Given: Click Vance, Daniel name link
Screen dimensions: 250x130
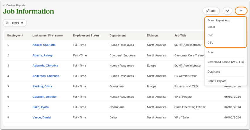Looking at the screenshot, I should (x=42, y=117).
